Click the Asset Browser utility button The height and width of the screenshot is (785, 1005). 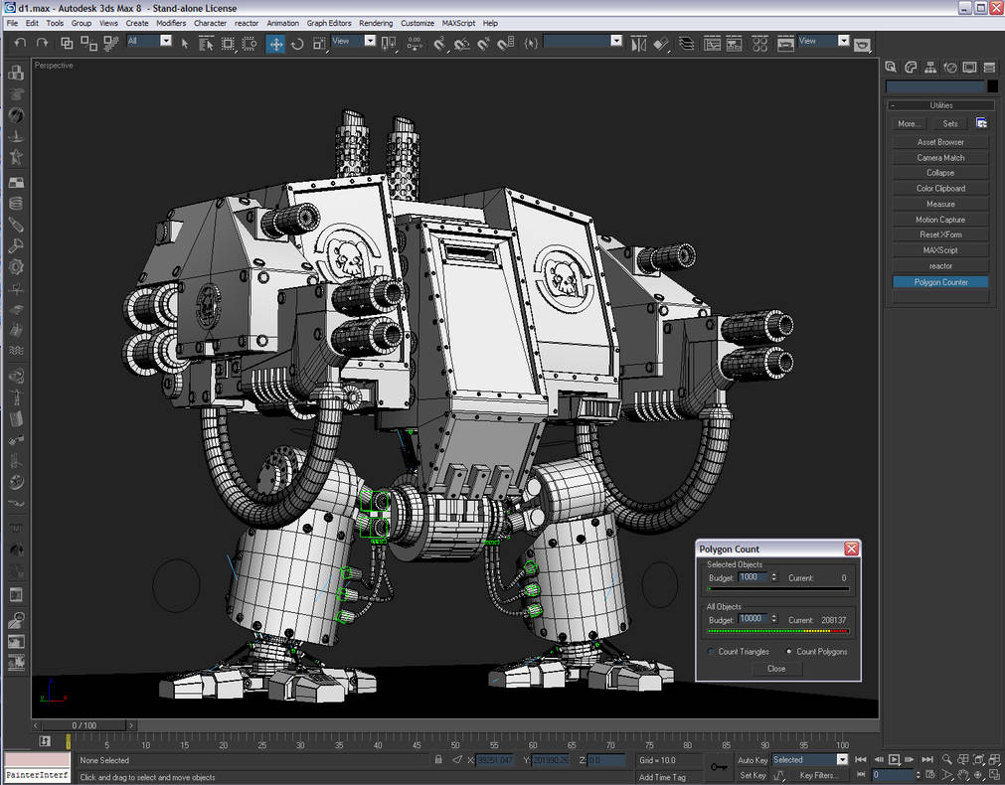pos(940,142)
